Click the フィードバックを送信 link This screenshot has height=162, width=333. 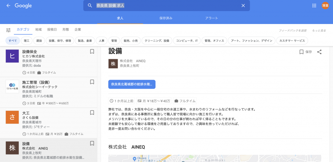pyautogui.click(x=292, y=31)
